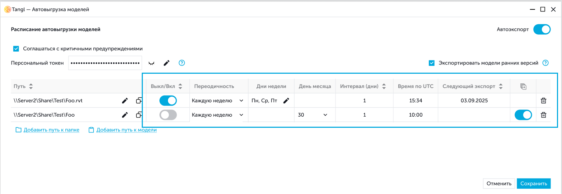Enable schedule toggle for Foo folder row
562x194 pixels.
tap(168, 115)
